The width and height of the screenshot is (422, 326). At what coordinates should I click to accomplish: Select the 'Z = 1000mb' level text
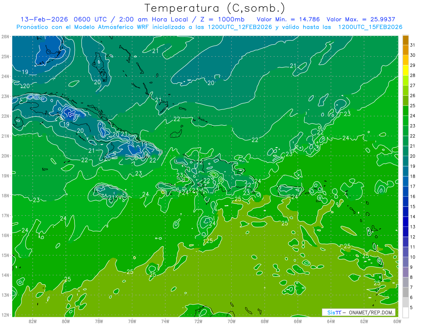pos(222,19)
